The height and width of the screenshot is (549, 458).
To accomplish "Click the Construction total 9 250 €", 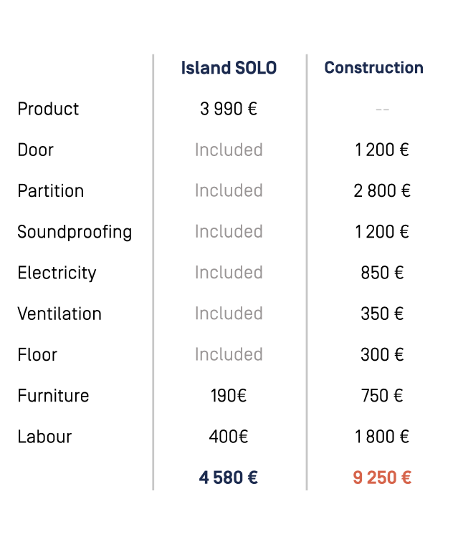I will coord(382,477).
